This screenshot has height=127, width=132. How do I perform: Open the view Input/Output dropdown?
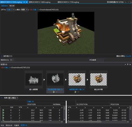[x=13, y=98]
